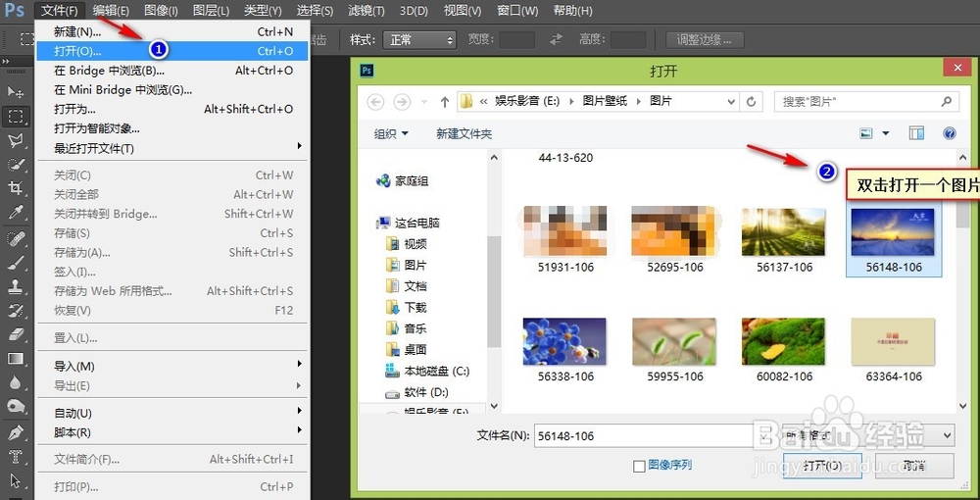Select the Eyedropper tool

15,212
